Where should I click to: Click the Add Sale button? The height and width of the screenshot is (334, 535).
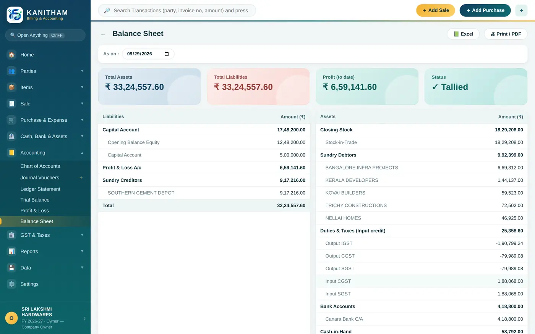coord(436,10)
